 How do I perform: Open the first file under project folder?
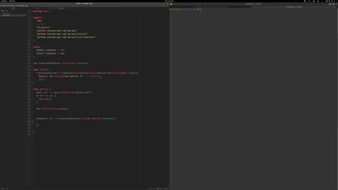(x=7, y=13)
